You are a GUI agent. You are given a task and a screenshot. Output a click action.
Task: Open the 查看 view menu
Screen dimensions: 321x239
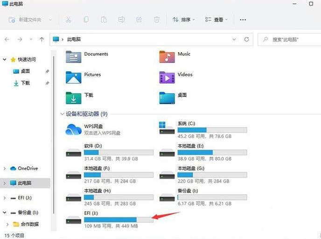pos(216,20)
